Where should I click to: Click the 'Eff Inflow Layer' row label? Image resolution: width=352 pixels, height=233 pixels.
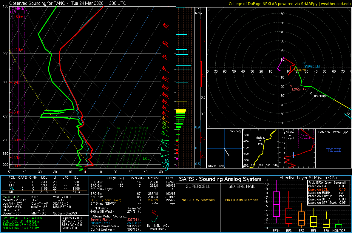101,188
